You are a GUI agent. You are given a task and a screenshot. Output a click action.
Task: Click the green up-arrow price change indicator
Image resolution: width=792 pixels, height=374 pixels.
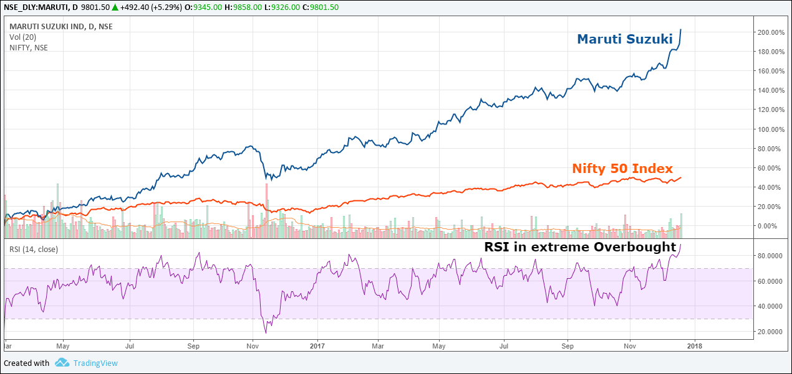(115, 7)
